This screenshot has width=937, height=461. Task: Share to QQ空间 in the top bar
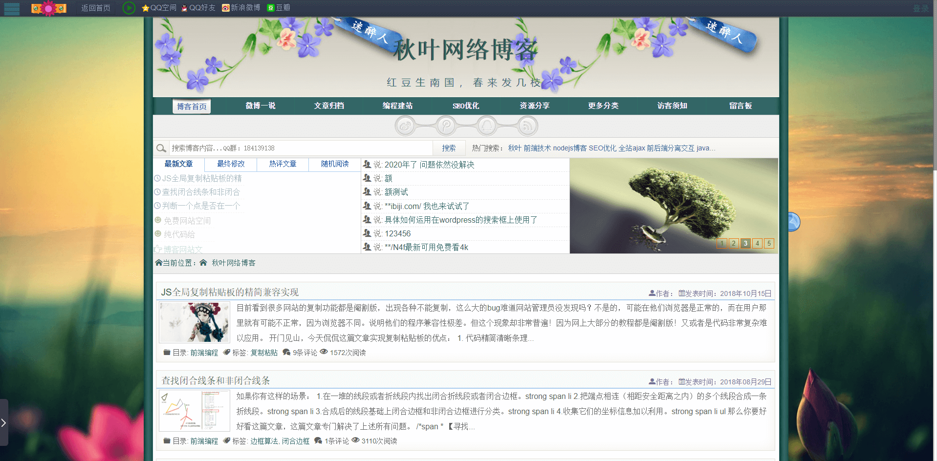(159, 8)
